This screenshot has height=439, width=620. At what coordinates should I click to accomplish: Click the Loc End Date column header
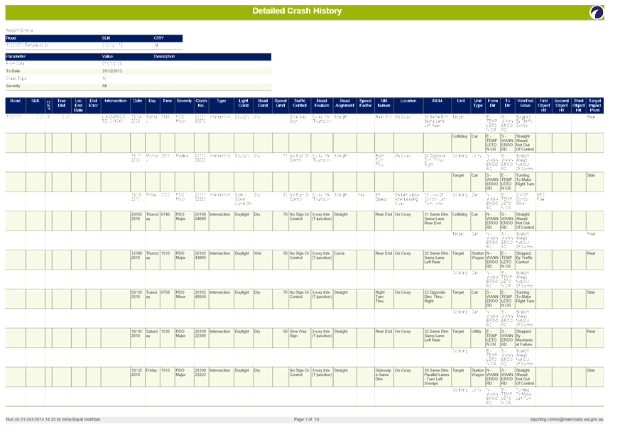(78, 106)
